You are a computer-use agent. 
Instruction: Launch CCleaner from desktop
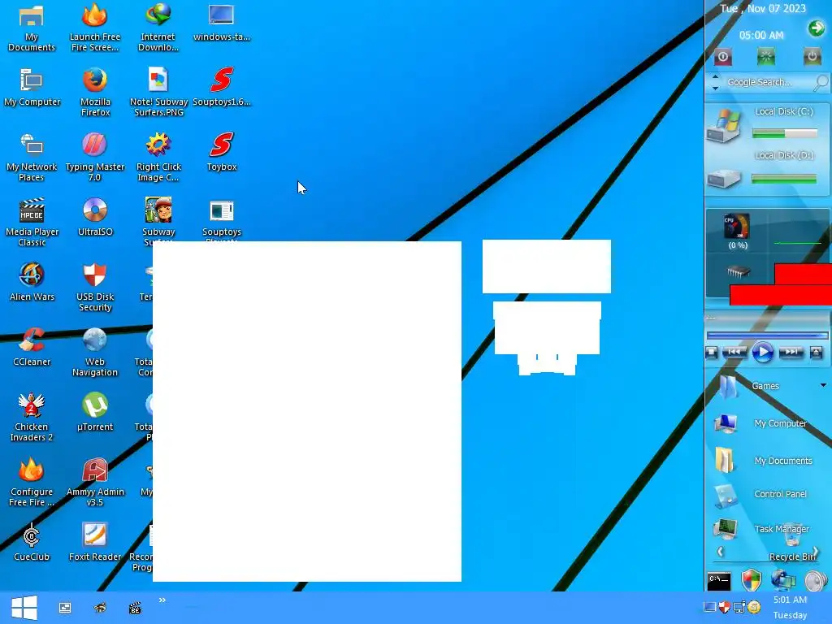(32, 348)
